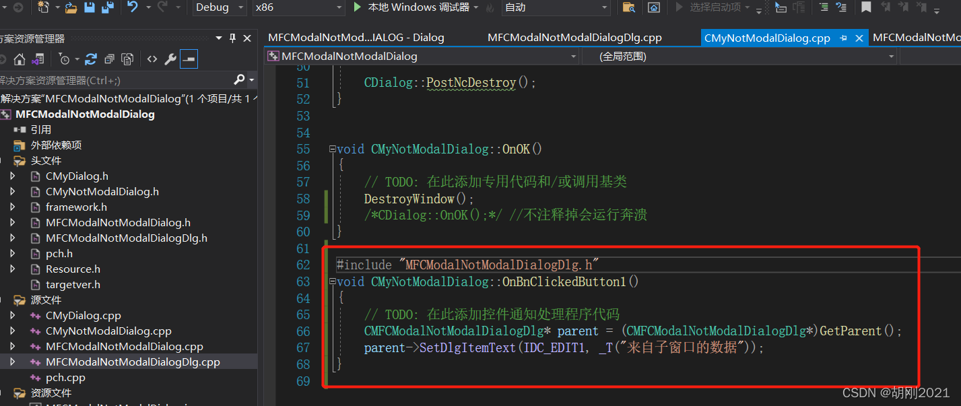This screenshot has height=406, width=961.
Task: Select the MFCModalNotModalDialog project node
Action: click(x=85, y=114)
